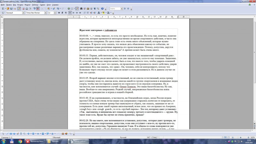Click the Save document icon
256x144 pixels.
[x=11, y=9]
